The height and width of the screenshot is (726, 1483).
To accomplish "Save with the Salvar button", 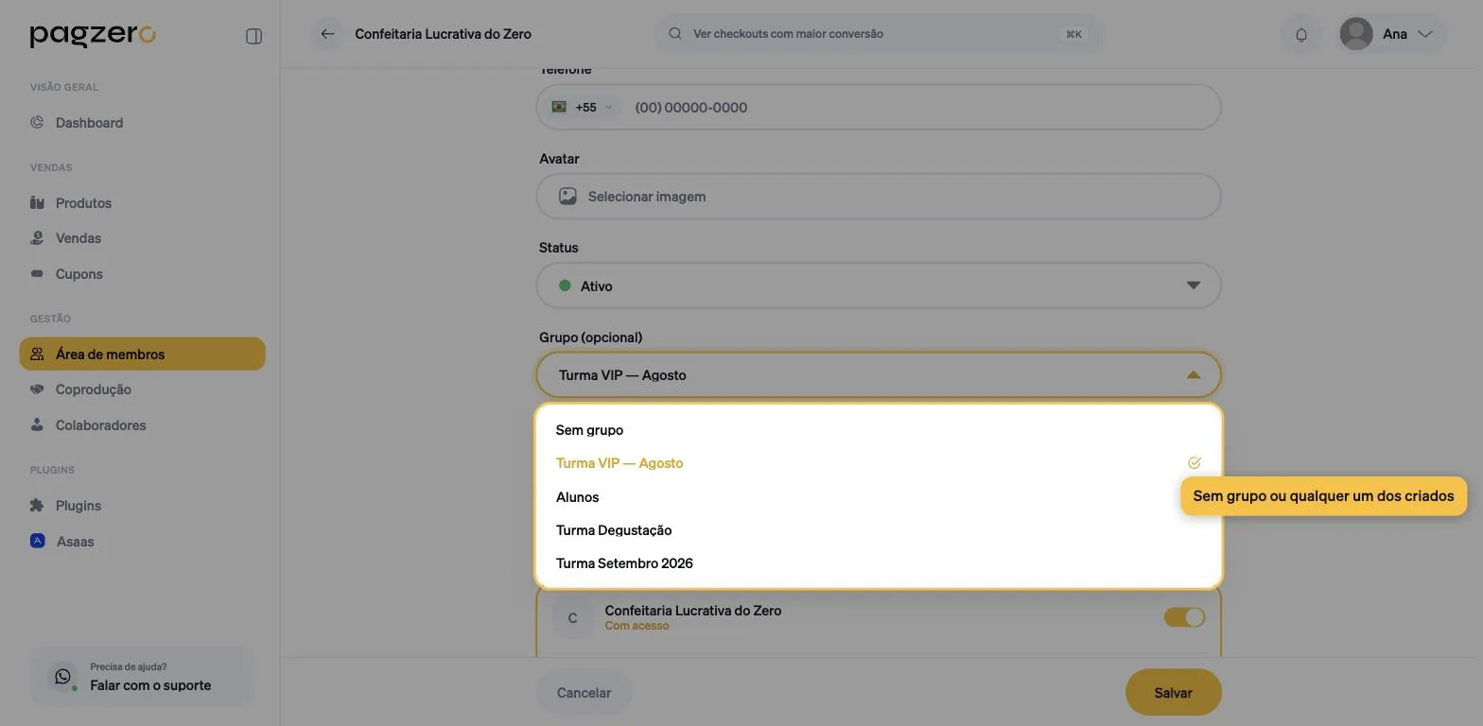I will pos(1173,693).
